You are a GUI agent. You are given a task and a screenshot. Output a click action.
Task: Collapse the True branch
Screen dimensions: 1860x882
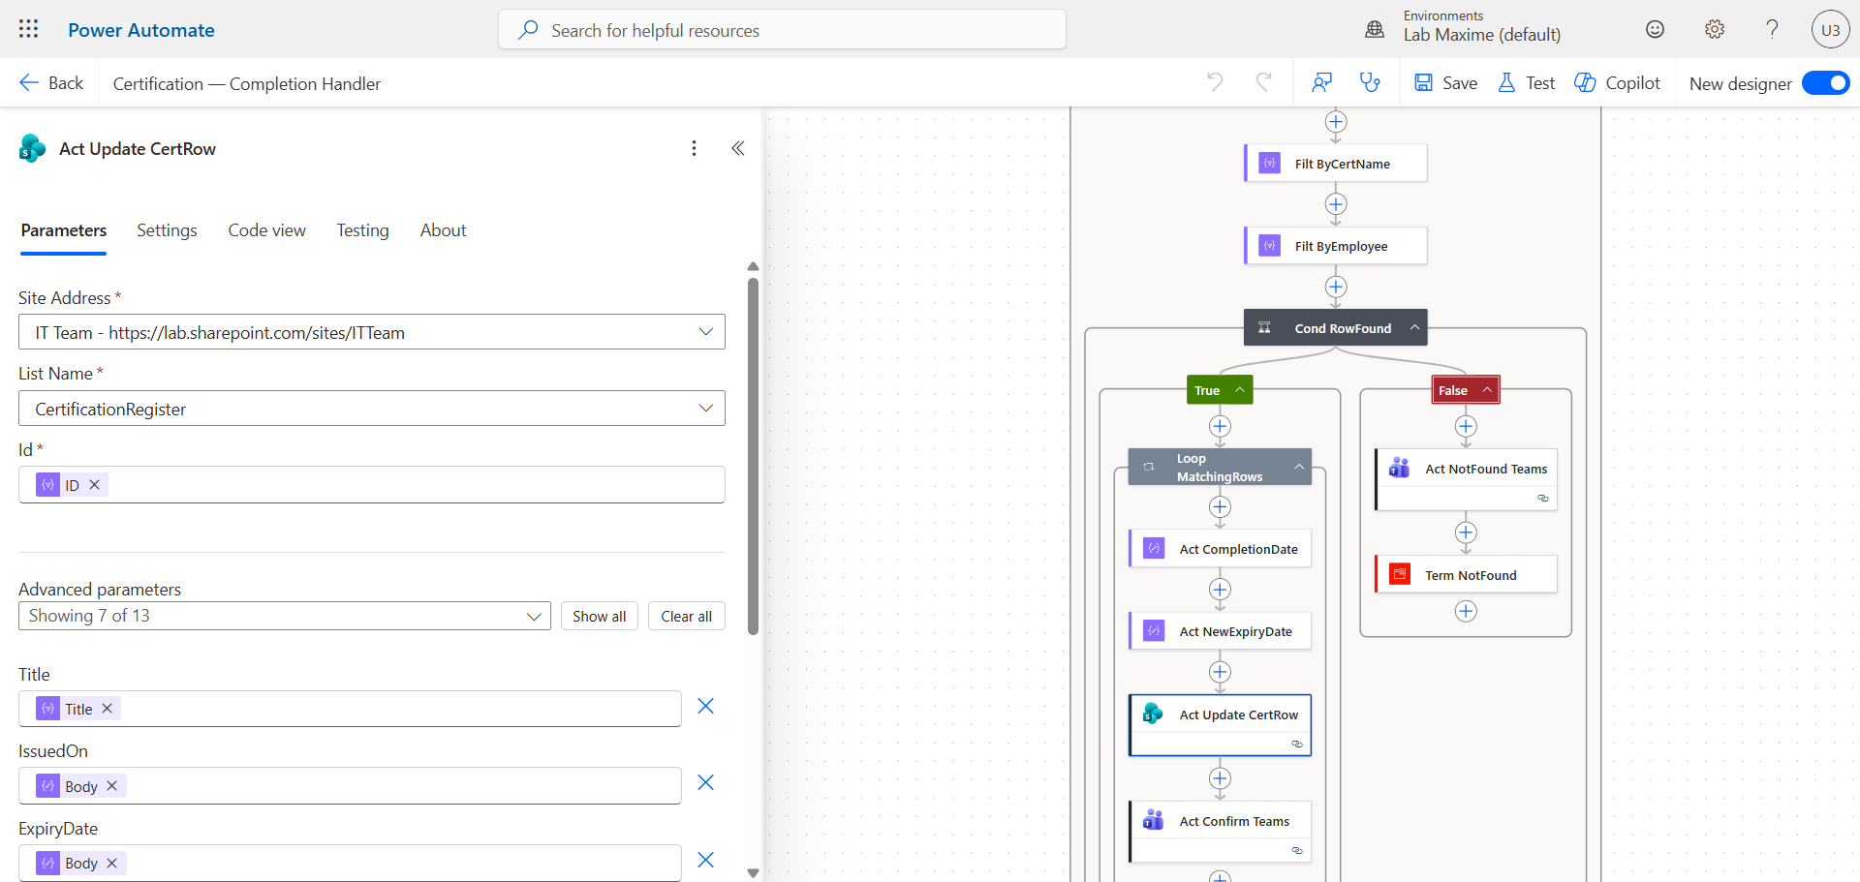(x=1239, y=390)
